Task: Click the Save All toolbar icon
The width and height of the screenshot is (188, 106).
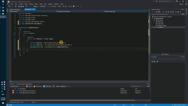Action: point(23,6)
